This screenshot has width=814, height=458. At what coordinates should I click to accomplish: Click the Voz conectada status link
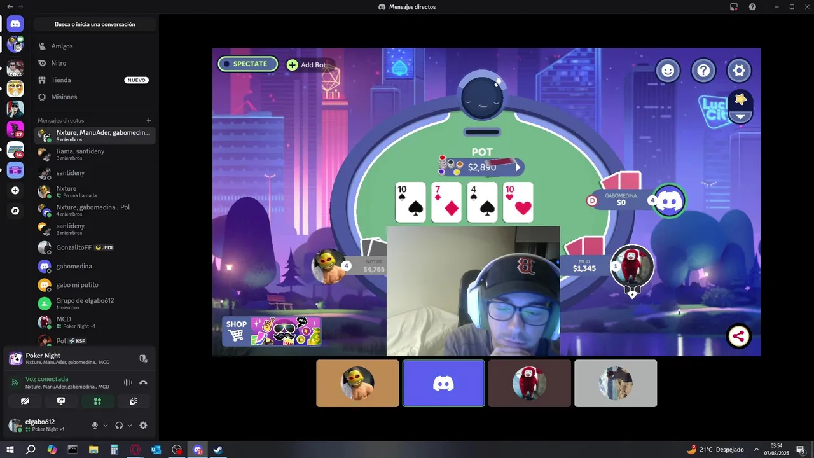pos(46,379)
